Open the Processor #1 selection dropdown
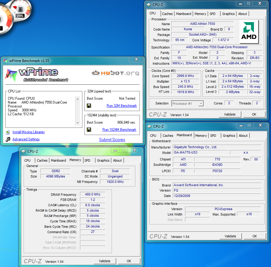Screen dimensions: 271x267 (187, 104)
